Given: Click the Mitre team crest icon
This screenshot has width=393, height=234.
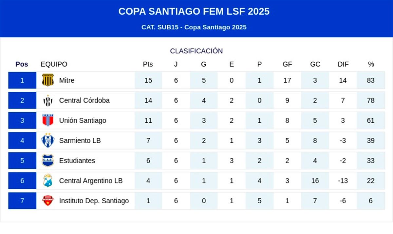Looking at the screenshot, I should tap(48, 80).
